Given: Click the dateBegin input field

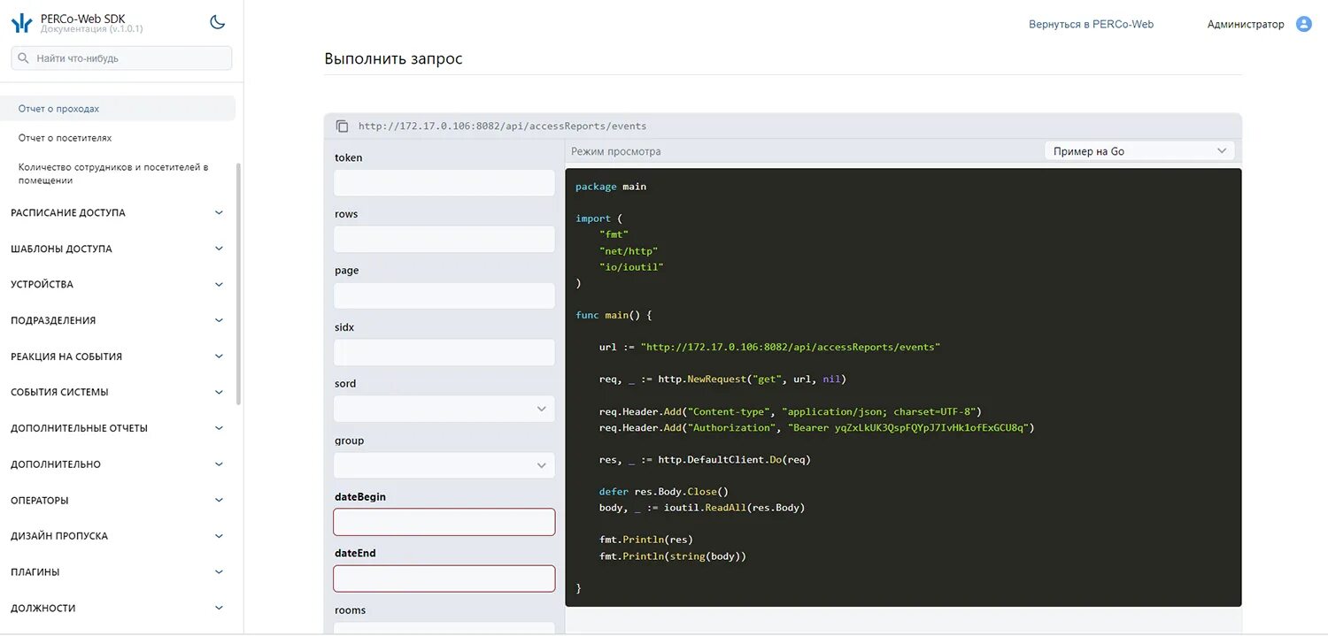Looking at the screenshot, I should click(x=444, y=522).
